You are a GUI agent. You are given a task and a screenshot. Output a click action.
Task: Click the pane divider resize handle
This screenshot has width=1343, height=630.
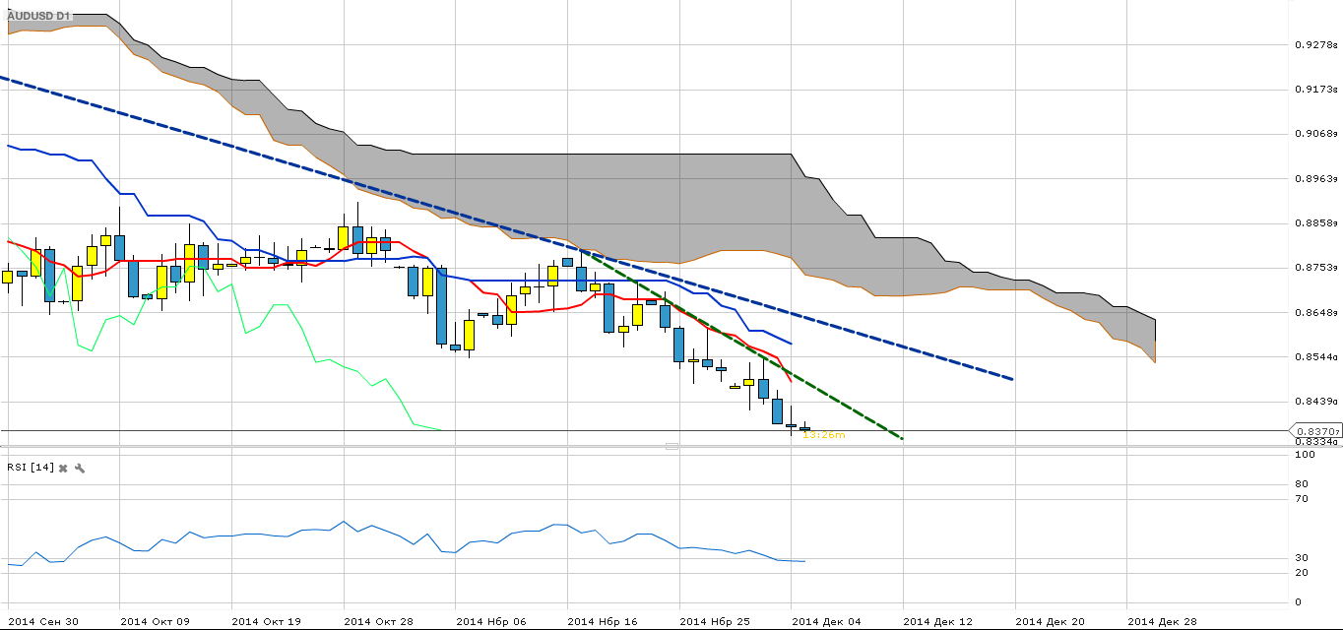click(x=671, y=447)
